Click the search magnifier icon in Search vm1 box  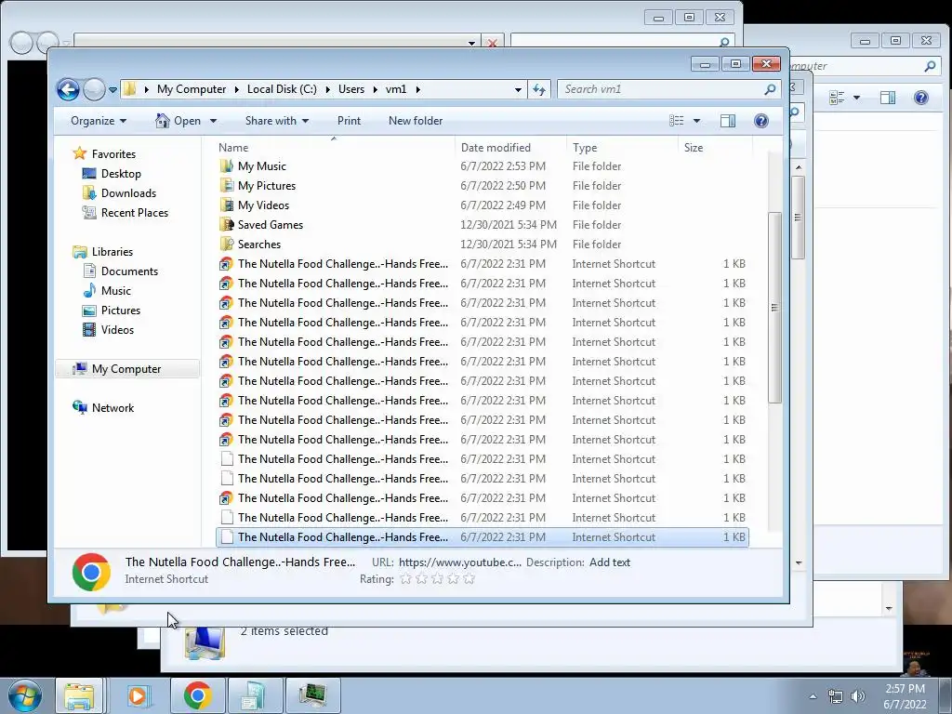(770, 89)
